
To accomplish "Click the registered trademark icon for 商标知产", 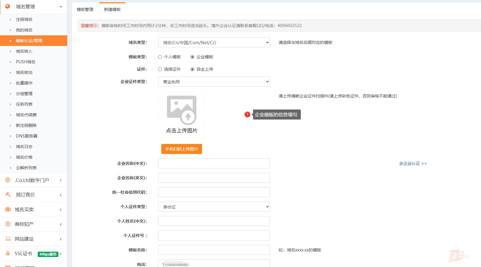I will pos(8,224).
